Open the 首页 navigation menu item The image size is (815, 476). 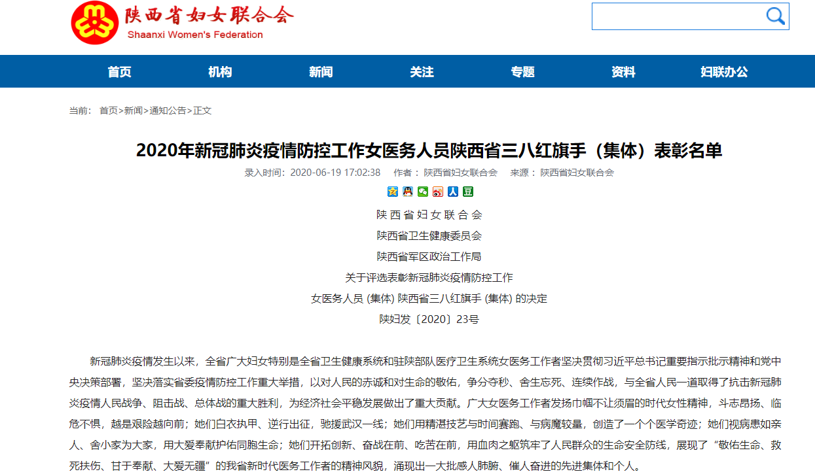tap(119, 72)
